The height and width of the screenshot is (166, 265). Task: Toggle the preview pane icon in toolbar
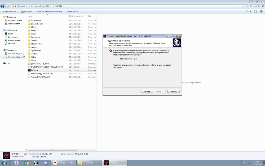pyautogui.click(x=256, y=11)
